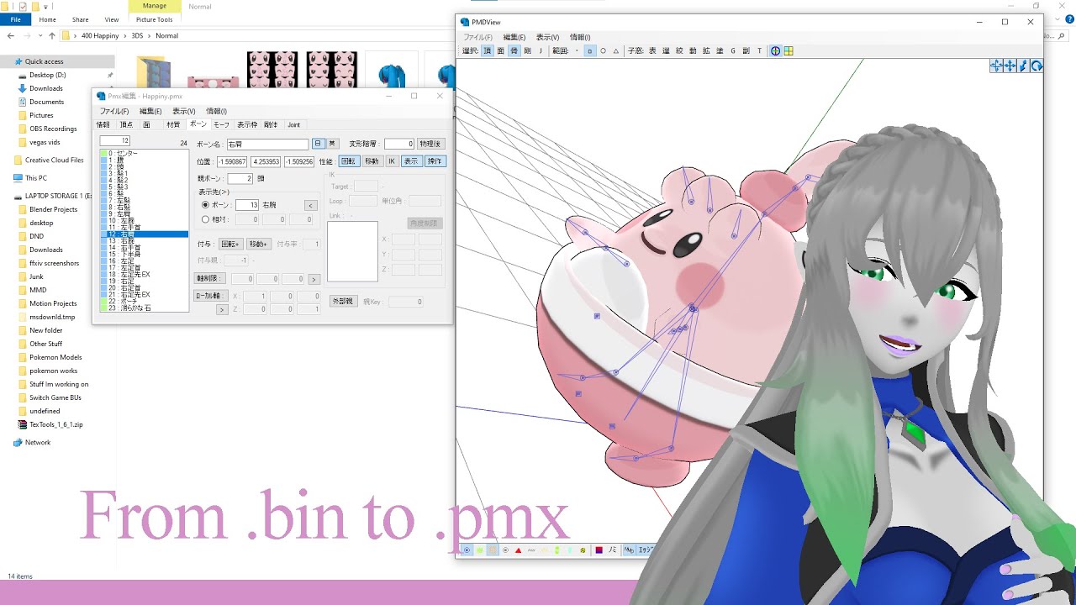This screenshot has height=605, width=1076.
Task: Open the G sub-window in PMDView
Action: [733, 50]
